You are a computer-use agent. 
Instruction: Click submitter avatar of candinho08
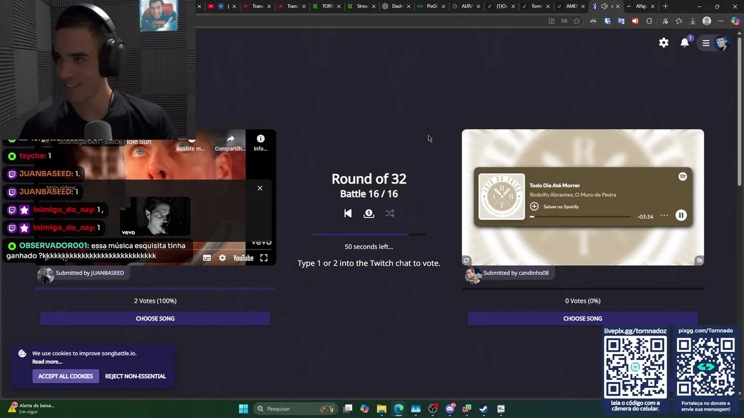[473, 275]
